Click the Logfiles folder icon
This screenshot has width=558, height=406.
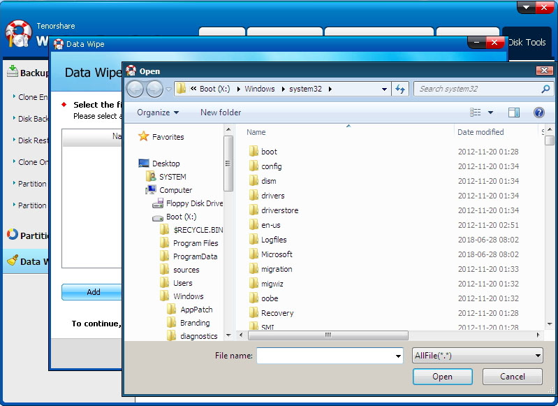[x=254, y=239]
